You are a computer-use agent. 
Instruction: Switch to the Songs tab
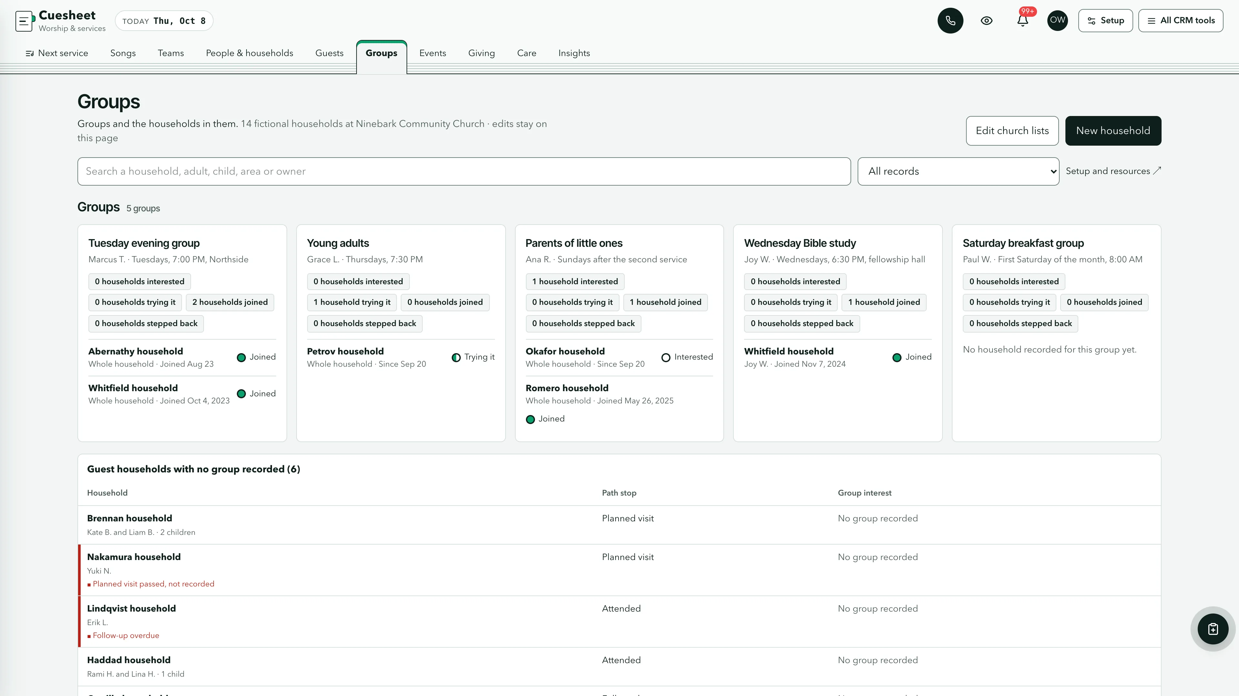123,53
